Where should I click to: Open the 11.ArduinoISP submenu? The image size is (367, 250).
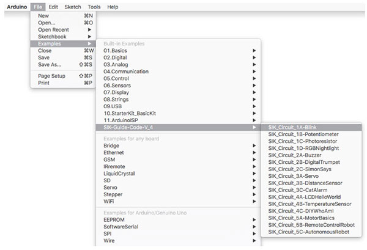[x=178, y=120]
